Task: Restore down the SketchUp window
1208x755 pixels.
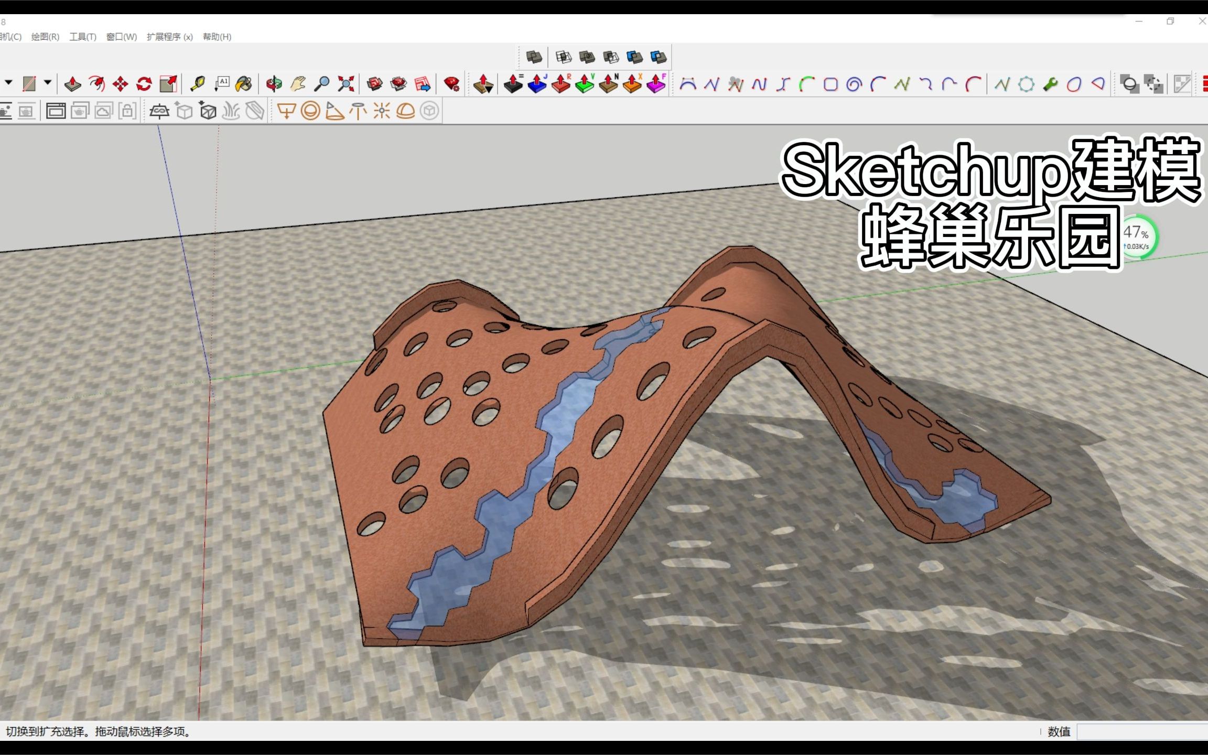Action: [x=1170, y=21]
